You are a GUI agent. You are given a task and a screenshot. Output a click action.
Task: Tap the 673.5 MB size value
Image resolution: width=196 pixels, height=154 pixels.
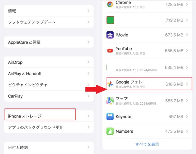[x=174, y=35]
